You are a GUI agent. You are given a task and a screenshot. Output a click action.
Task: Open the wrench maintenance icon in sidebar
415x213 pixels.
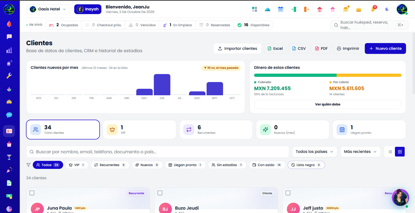click(9, 76)
